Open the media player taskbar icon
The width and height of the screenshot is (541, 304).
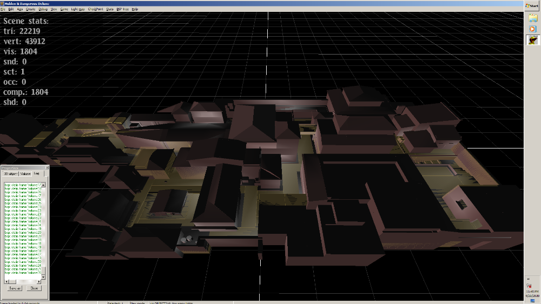pyautogui.click(x=533, y=29)
